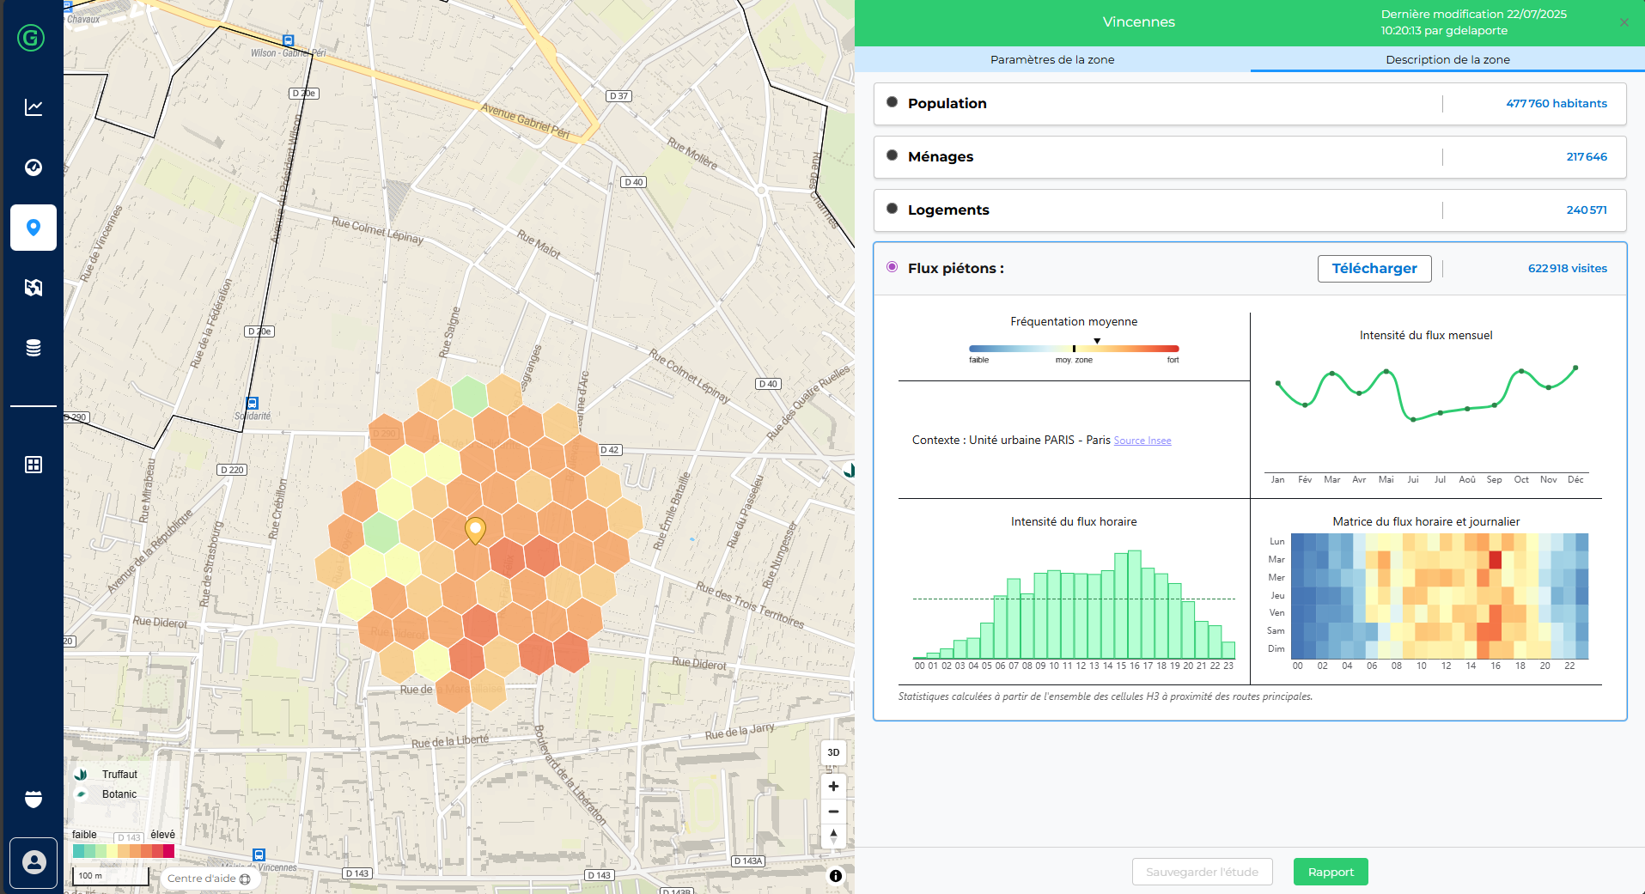Zoom in on the map
The image size is (1645, 894).
pyautogui.click(x=833, y=787)
